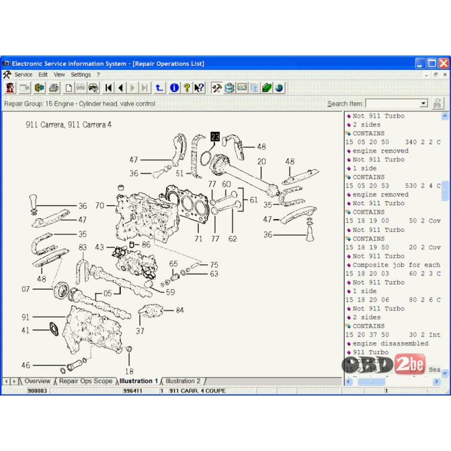The width and height of the screenshot is (451, 451).
Task: Switch to the Overview tab
Action: pyautogui.click(x=38, y=381)
